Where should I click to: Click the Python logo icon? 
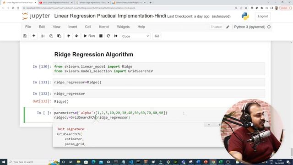pyautogui.click(x=245, y=16)
